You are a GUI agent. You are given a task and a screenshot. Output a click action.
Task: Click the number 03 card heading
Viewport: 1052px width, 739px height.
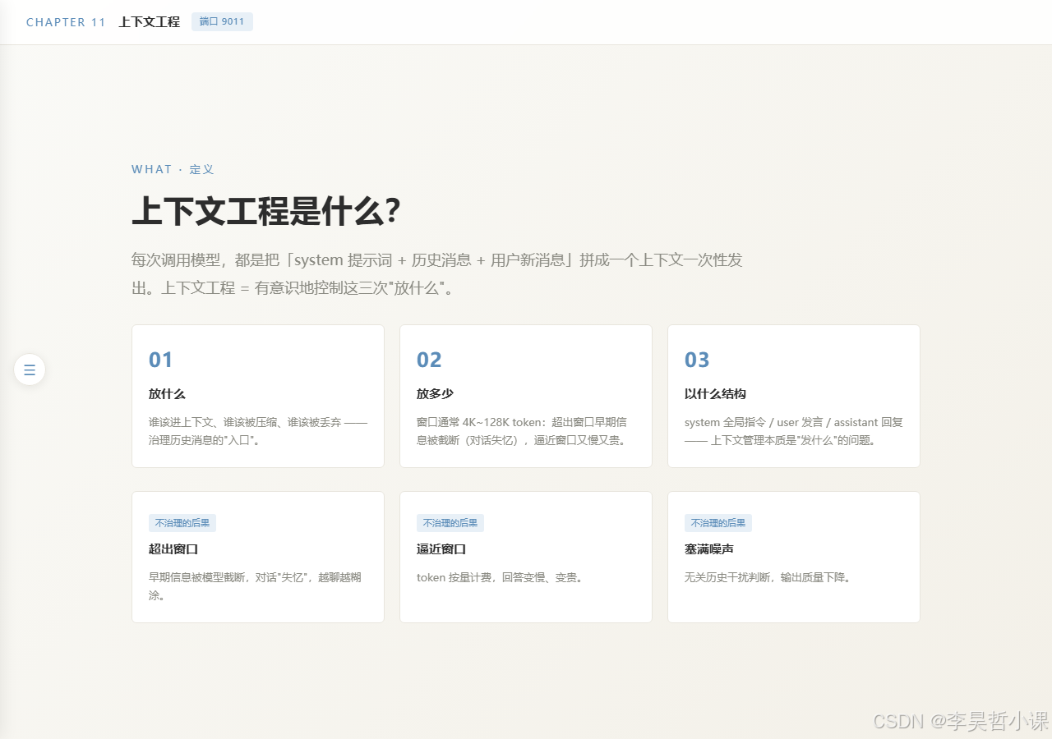tap(697, 360)
